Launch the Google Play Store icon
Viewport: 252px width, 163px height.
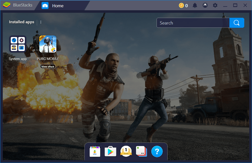(110, 151)
